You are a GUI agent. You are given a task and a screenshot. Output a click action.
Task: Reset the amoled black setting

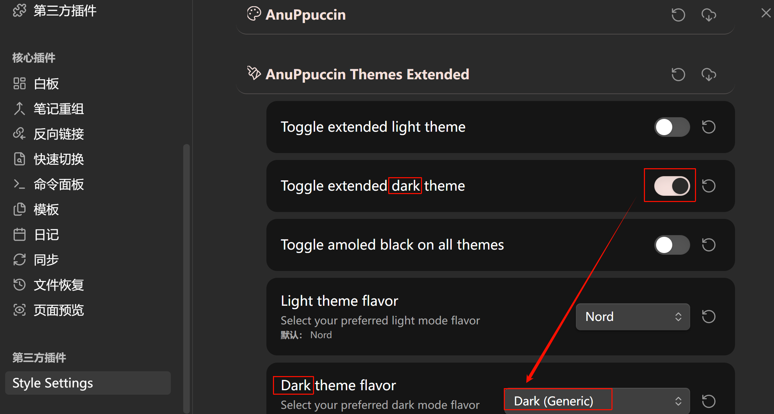click(x=708, y=245)
